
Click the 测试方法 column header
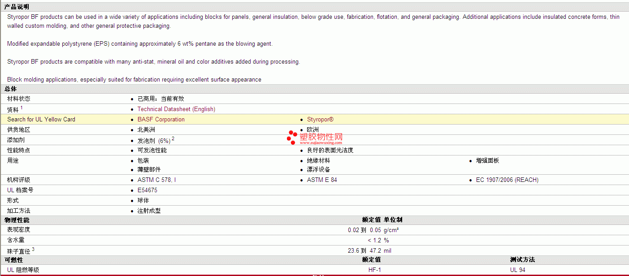(x=522, y=259)
